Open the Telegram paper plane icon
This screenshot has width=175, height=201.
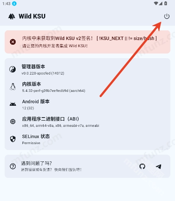[x=159, y=166]
